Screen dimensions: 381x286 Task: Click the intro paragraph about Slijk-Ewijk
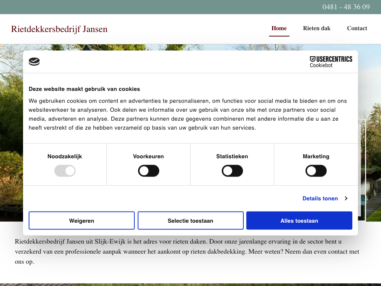pos(186,251)
